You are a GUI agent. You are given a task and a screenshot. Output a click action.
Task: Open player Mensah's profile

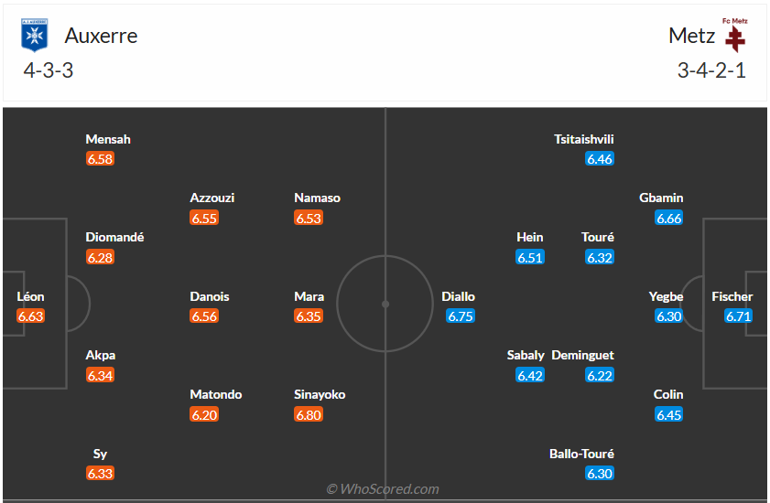tap(108, 139)
